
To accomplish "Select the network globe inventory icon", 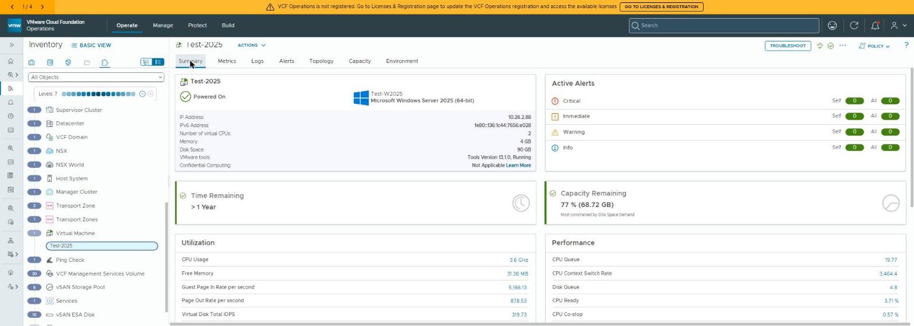I will click(68, 62).
